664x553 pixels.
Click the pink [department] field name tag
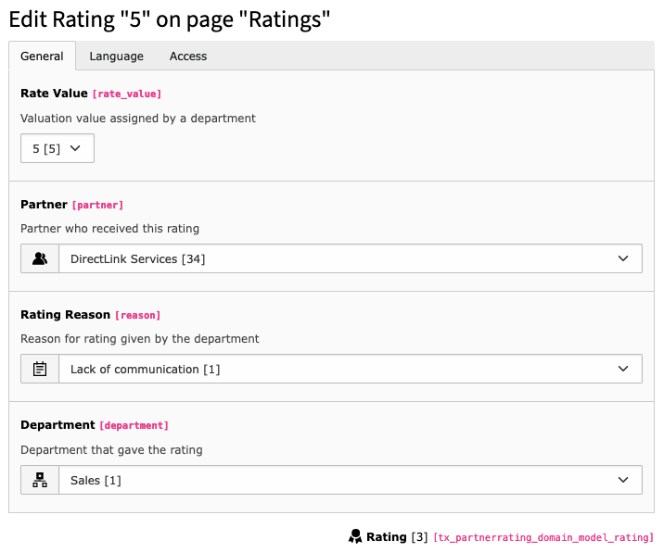click(134, 426)
